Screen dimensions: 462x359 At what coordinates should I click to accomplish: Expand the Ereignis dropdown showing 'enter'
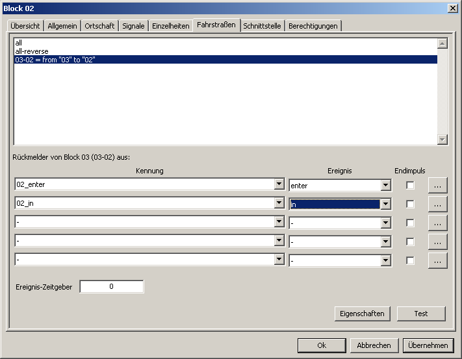tap(386, 186)
